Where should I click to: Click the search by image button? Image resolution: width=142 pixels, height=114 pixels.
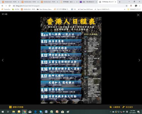coord(115,107)
